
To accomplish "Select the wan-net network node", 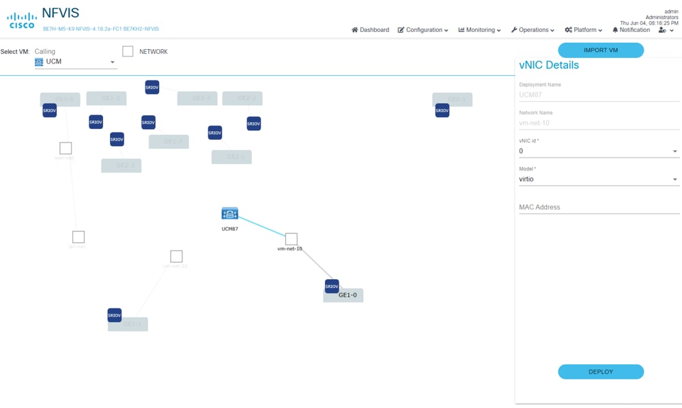I will click(x=66, y=148).
